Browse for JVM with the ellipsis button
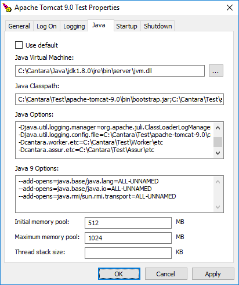The height and width of the screenshot is (285, 239). (x=216, y=71)
